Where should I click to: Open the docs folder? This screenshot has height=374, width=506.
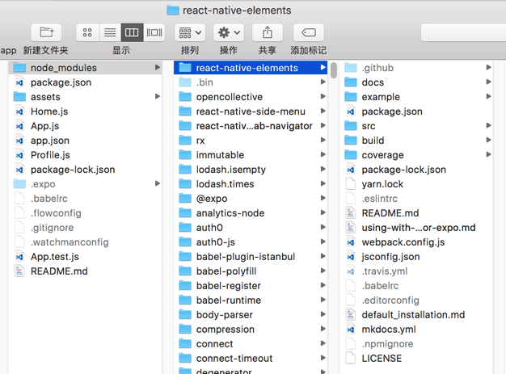point(416,82)
